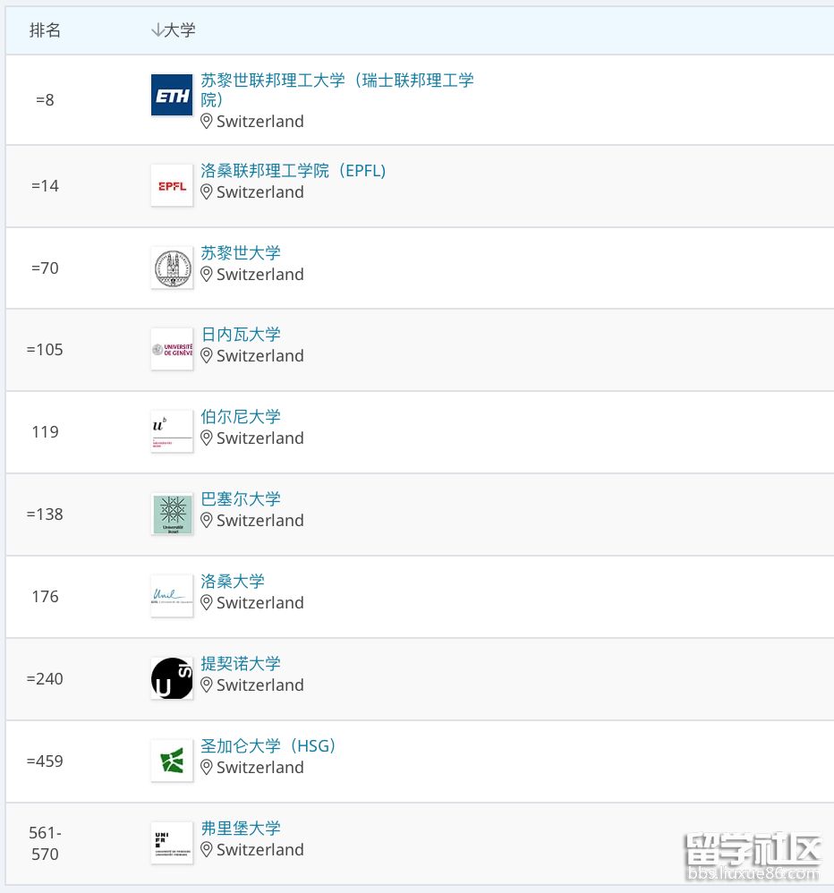Screen dimensions: 834x893
Task: Click the green St. Gallen logo
Action: click(172, 761)
